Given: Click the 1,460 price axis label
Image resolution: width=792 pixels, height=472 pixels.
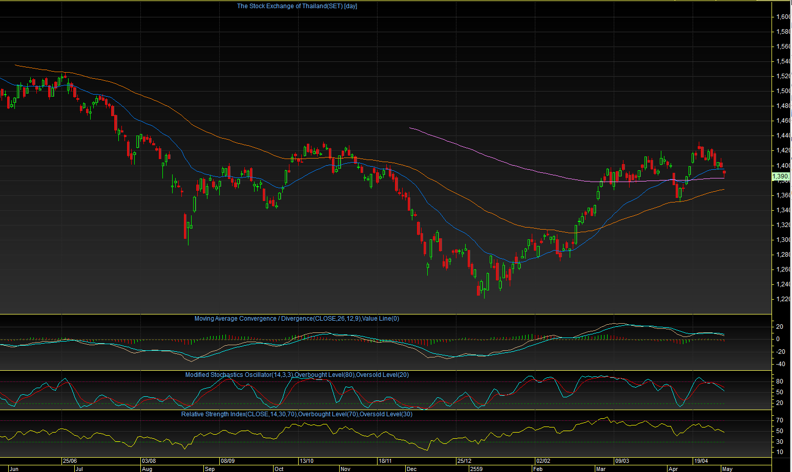Looking at the screenshot, I should pos(783,121).
